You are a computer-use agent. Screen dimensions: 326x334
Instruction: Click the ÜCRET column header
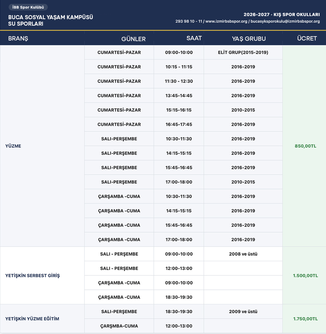pos(307,38)
